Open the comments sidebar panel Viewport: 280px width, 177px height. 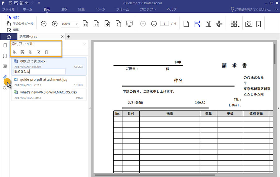(5, 67)
